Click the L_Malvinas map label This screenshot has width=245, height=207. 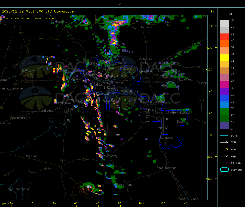coord(107,101)
